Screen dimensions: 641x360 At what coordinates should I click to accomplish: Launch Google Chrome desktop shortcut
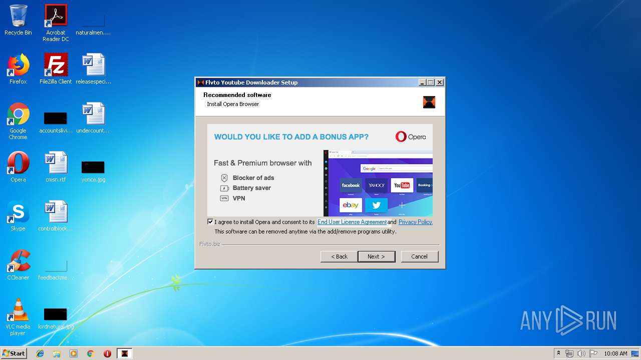pos(18,121)
